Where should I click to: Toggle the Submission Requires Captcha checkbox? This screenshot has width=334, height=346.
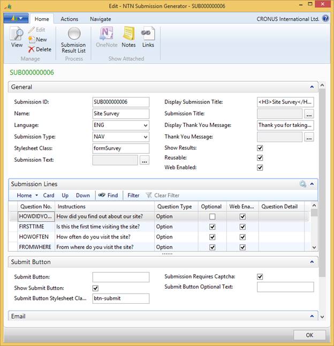coord(260,276)
